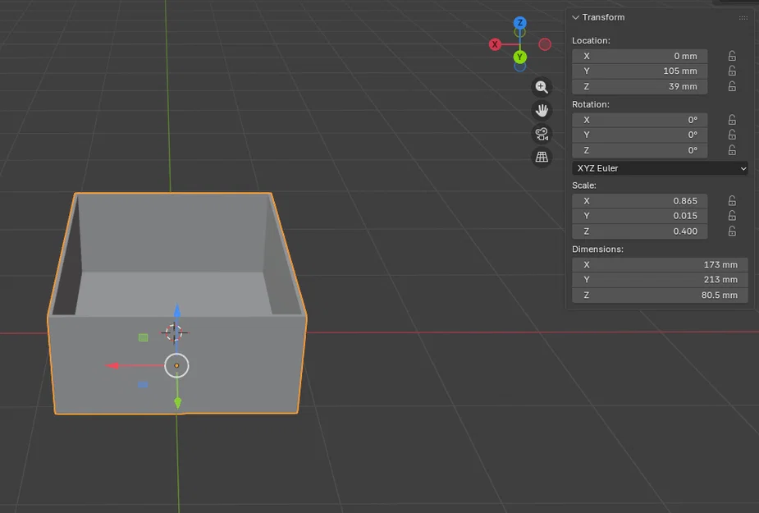Image resolution: width=759 pixels, height=513 pixels.
Task: Click the zoom magnifier viewport icon
Action: pos(542,87)
